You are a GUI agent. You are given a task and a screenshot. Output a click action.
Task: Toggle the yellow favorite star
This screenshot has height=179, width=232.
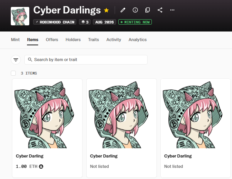click(106, 10)
